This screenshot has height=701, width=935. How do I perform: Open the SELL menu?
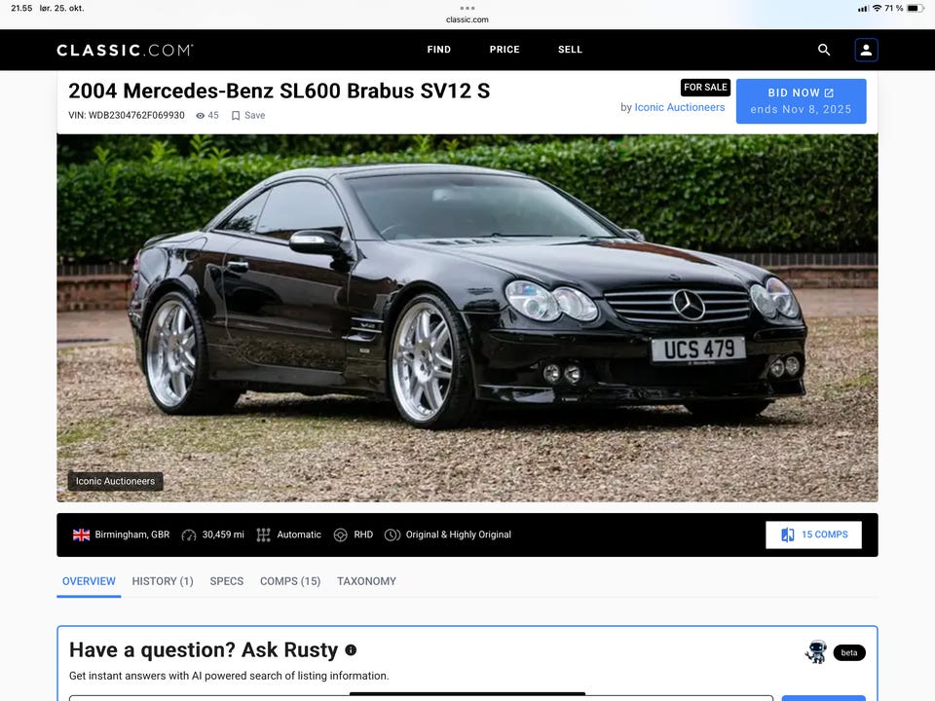(x=570, y=50)
